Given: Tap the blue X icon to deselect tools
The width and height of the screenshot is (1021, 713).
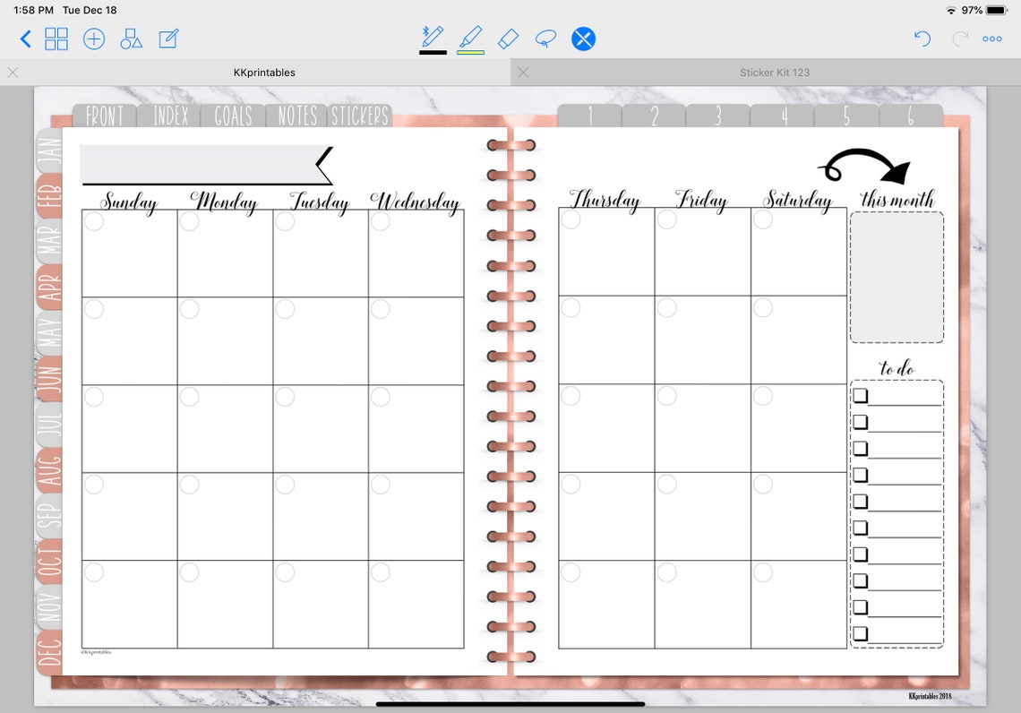Looking at the screenshot, I should pyautogui.click(x=583, y=38).
